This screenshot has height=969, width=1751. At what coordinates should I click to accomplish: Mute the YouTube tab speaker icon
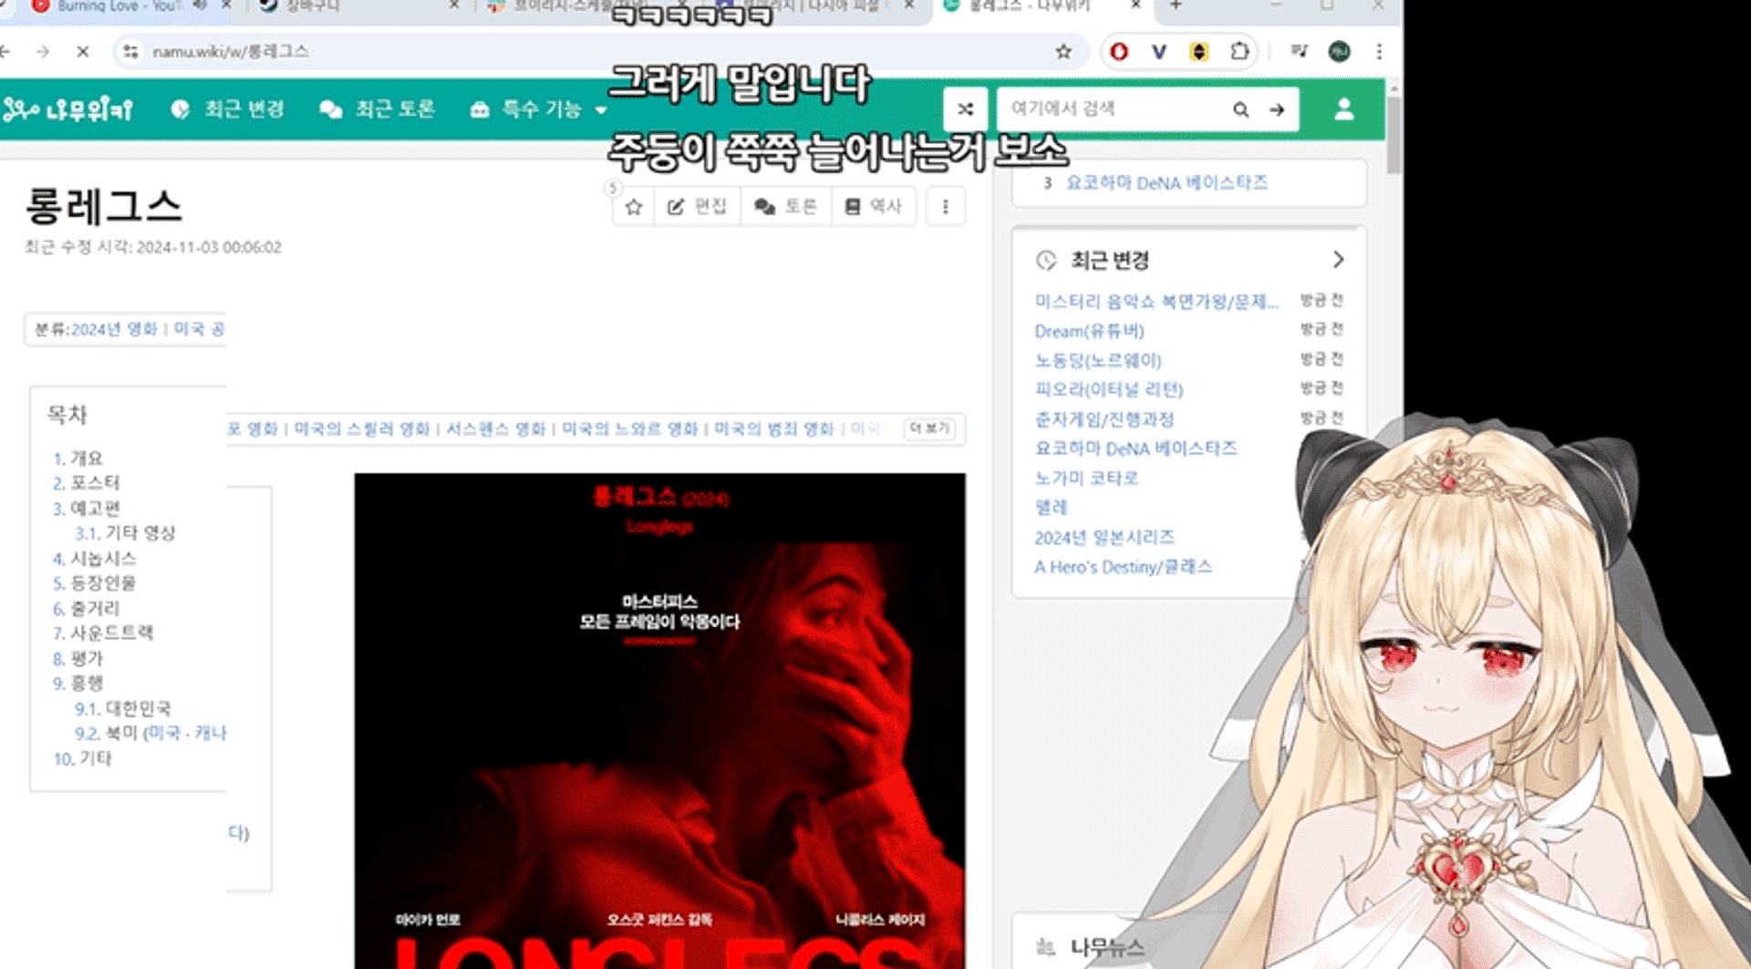pyautogui.click(x=200, y=6)
